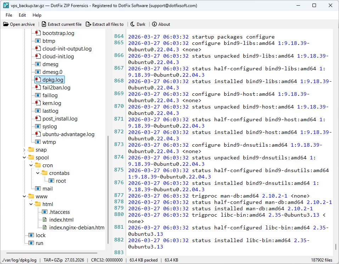The height and width of the screenshot is (264, 339).
Task: Select root crontab file icon
Action: pos(51,181)
